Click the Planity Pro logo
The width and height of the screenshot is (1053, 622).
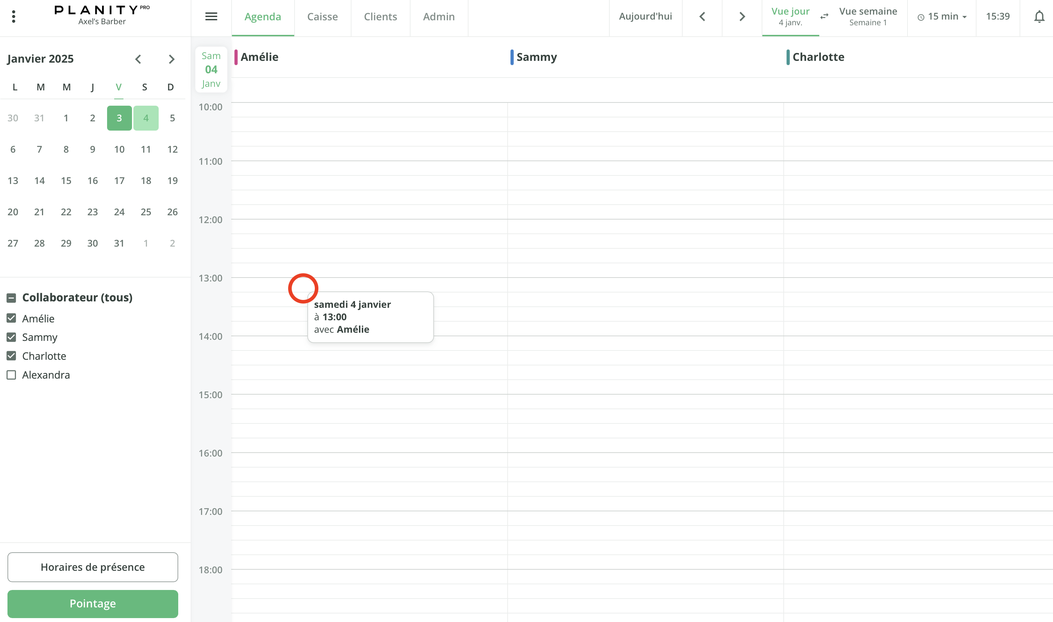click(101, 10)
